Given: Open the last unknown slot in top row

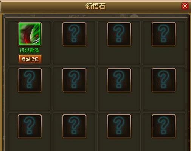Looking at the screenshot, I should (x=164, y=34).
